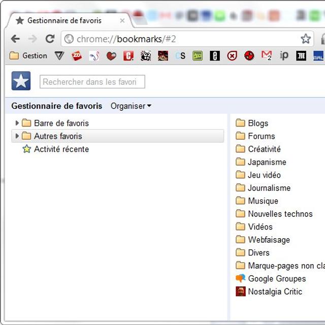Open the Gestion folder in bookmarks bar
This screenshot has width=325, height=325.
coord(29,56)
